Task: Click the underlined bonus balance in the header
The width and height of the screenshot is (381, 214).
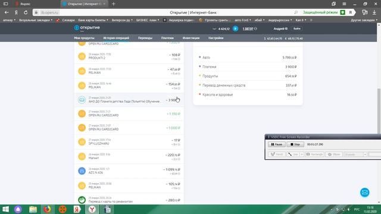Action: tap(248, 29)
